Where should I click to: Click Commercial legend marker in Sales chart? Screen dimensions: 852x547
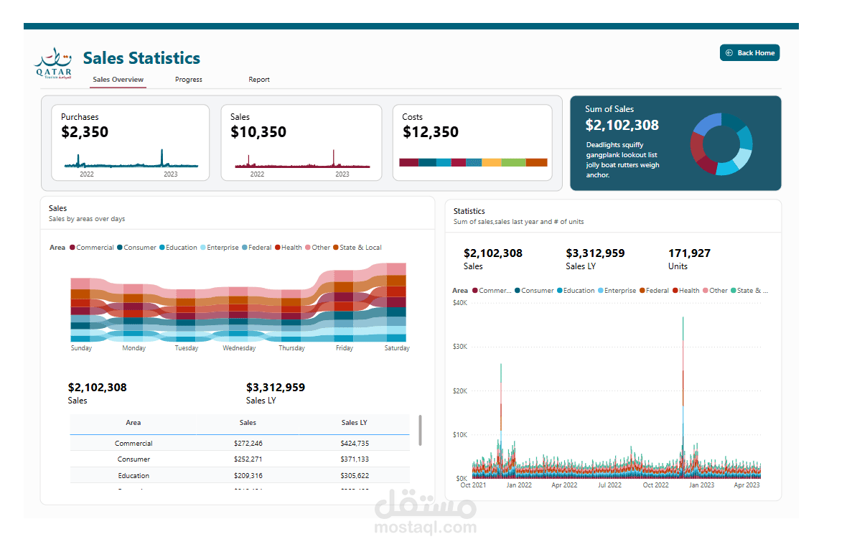pos(72,248)
